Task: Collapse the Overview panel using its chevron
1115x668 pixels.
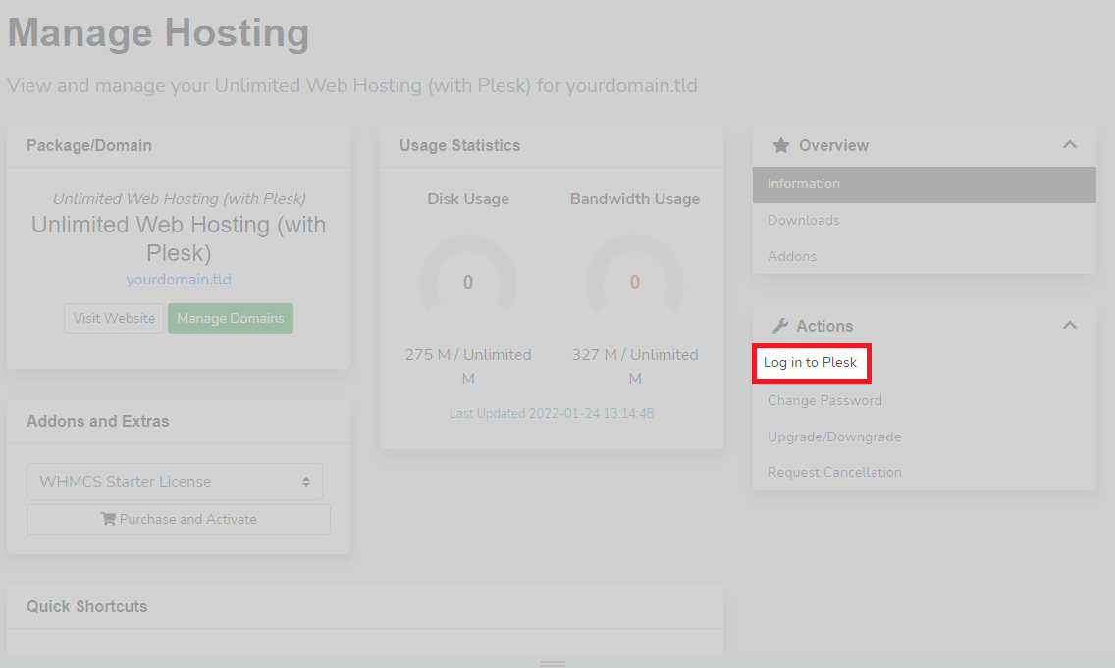Action: pos(1069,144)
